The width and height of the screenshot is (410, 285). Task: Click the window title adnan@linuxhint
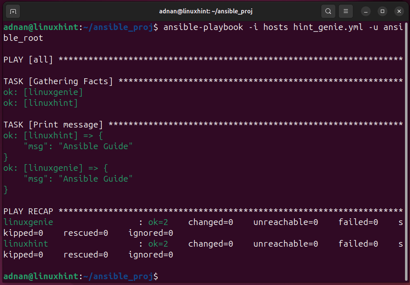click(206, 11)
